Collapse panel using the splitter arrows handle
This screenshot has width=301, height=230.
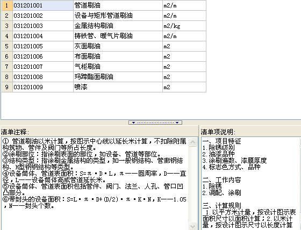click(155, 123)
